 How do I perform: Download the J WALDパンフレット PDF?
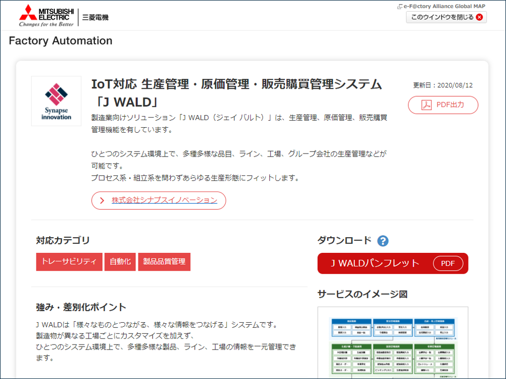point(393,263)
